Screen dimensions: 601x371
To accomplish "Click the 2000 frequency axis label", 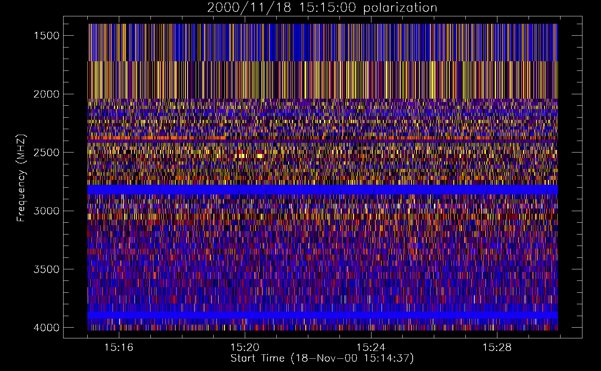I will click(46, 94).
